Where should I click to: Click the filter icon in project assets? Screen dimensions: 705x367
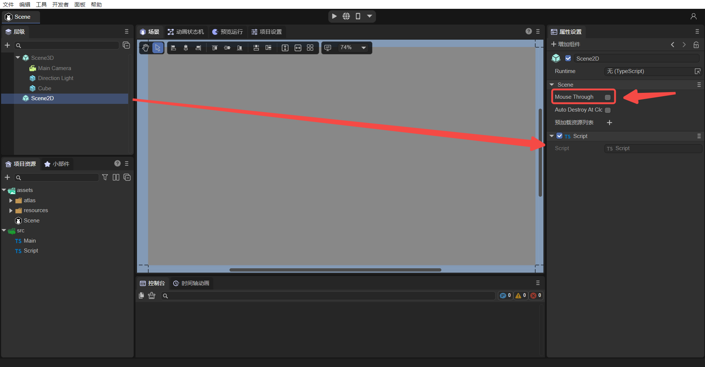(x=105, y=177)
